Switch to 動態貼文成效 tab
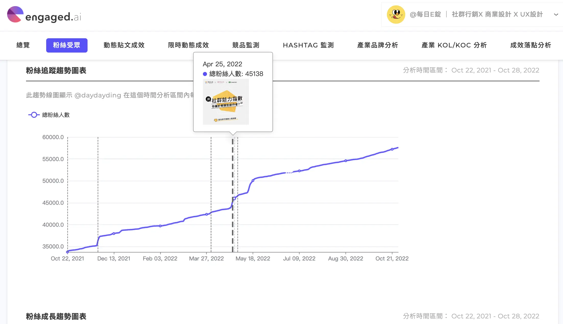Image resolution: width=563 pixels, height=324 pixels. click(124, 45)
